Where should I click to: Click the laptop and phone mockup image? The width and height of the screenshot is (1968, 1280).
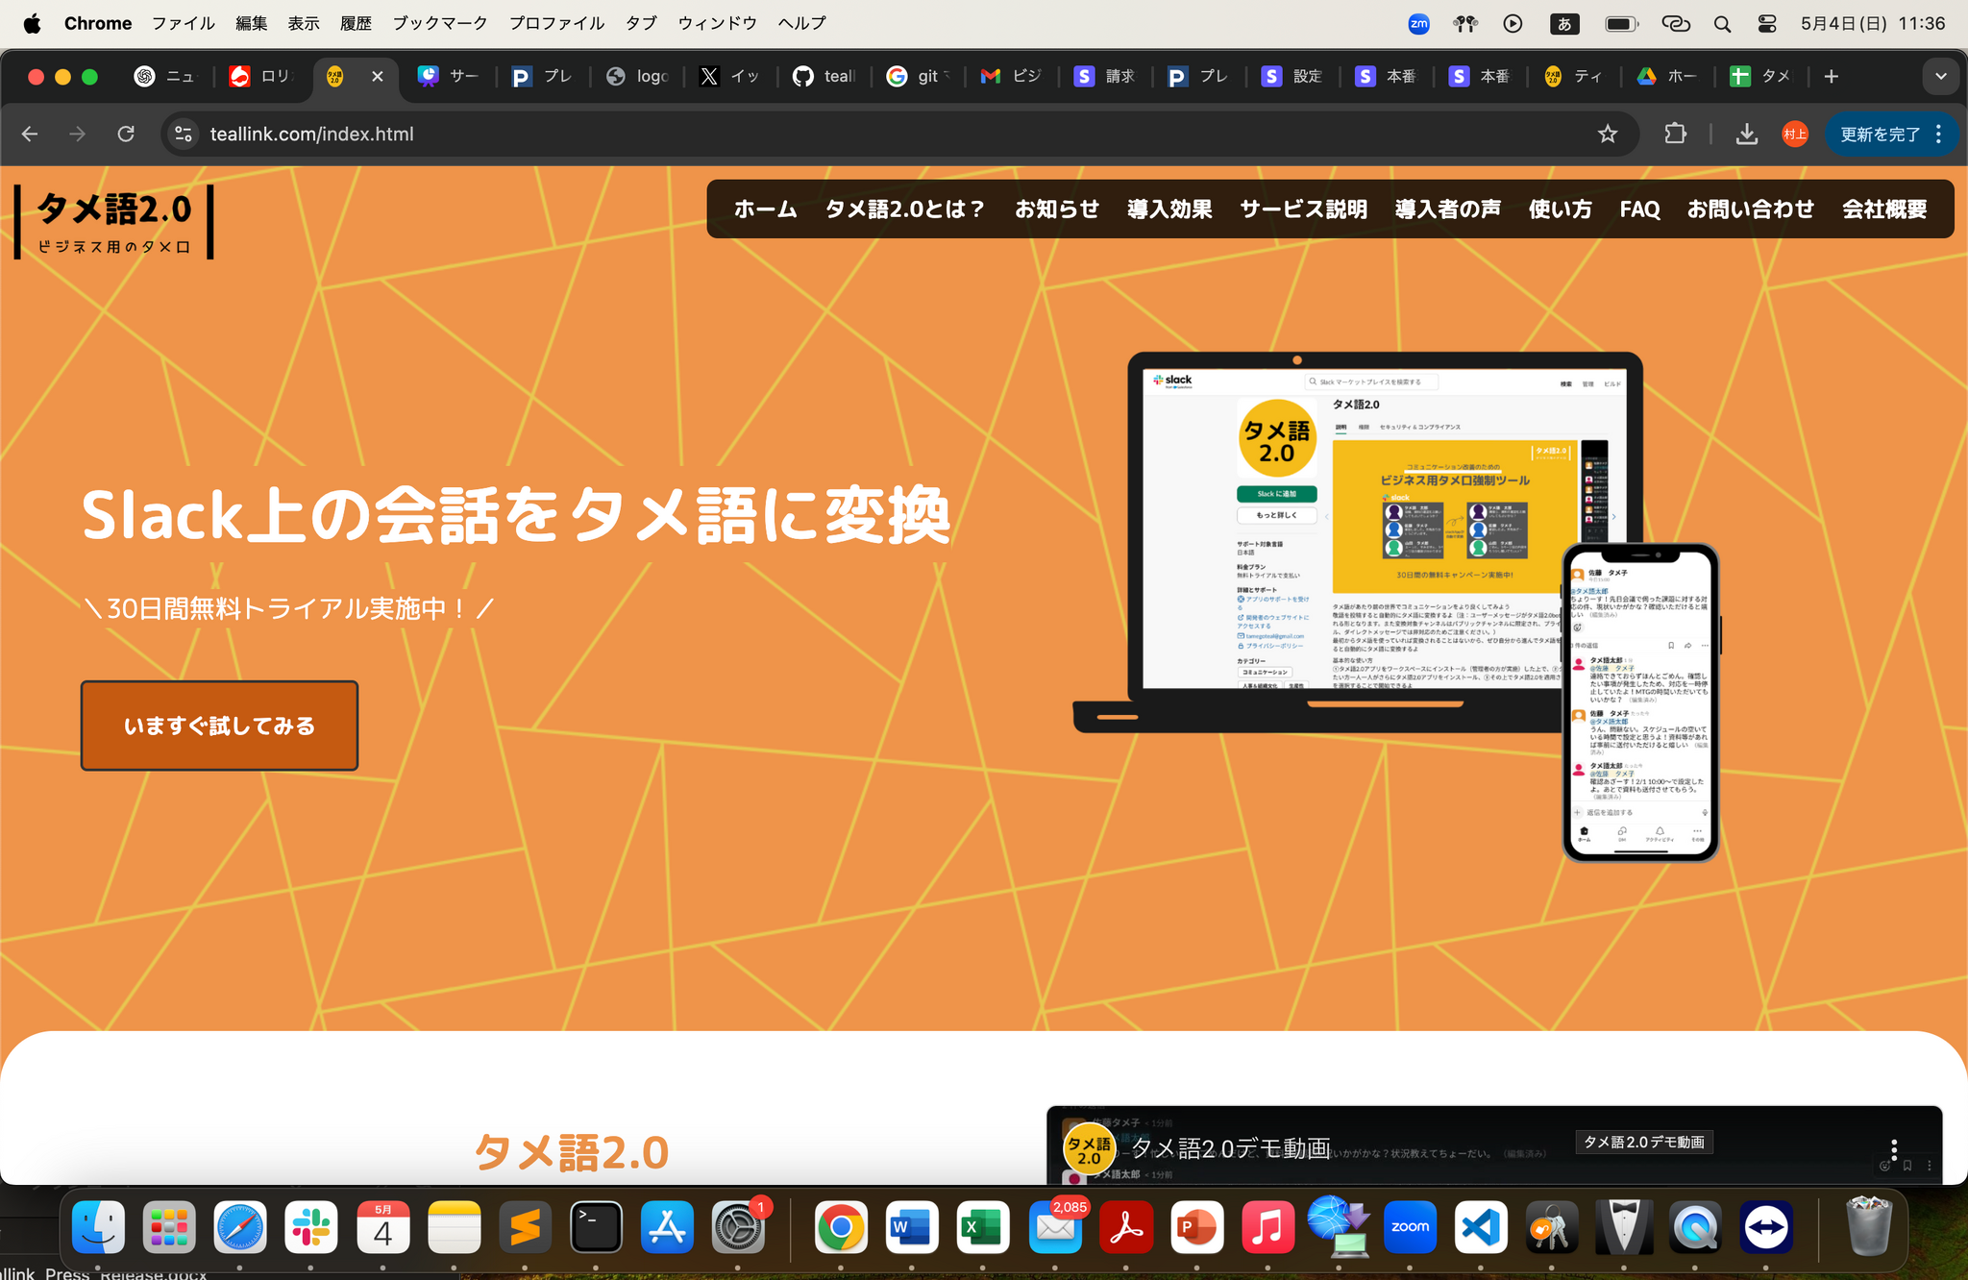pos(1395,605)
